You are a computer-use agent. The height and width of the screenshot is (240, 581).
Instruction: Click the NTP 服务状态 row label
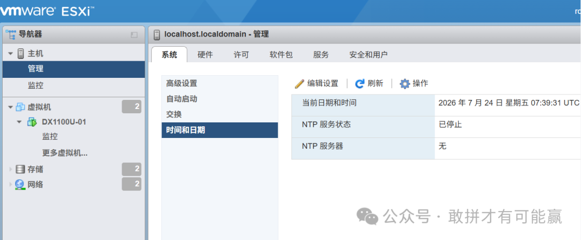(327, 125)
